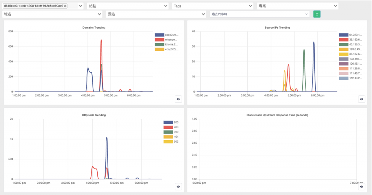Click the green refresh button

pos(317,14)
